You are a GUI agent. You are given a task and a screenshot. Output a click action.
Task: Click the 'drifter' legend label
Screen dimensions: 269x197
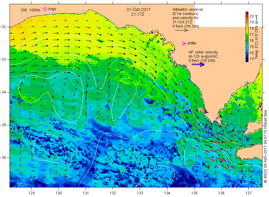(192, 43)
